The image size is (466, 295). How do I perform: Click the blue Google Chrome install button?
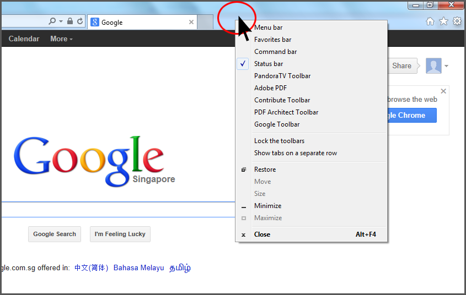point(412,116)
